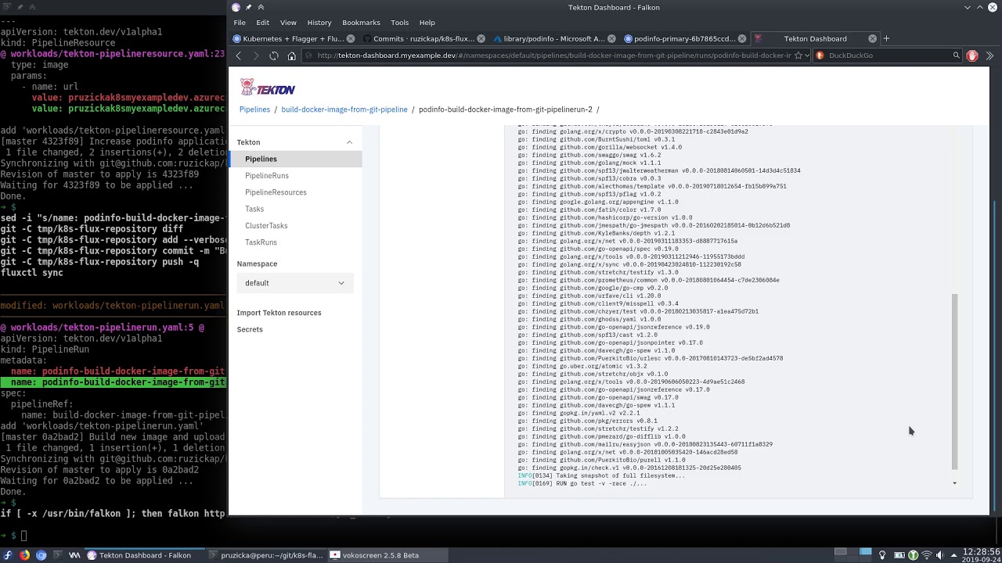1002x563 pixels.
Task: Click the DuckDuckGo search engine icon
Action: point(820,56)
